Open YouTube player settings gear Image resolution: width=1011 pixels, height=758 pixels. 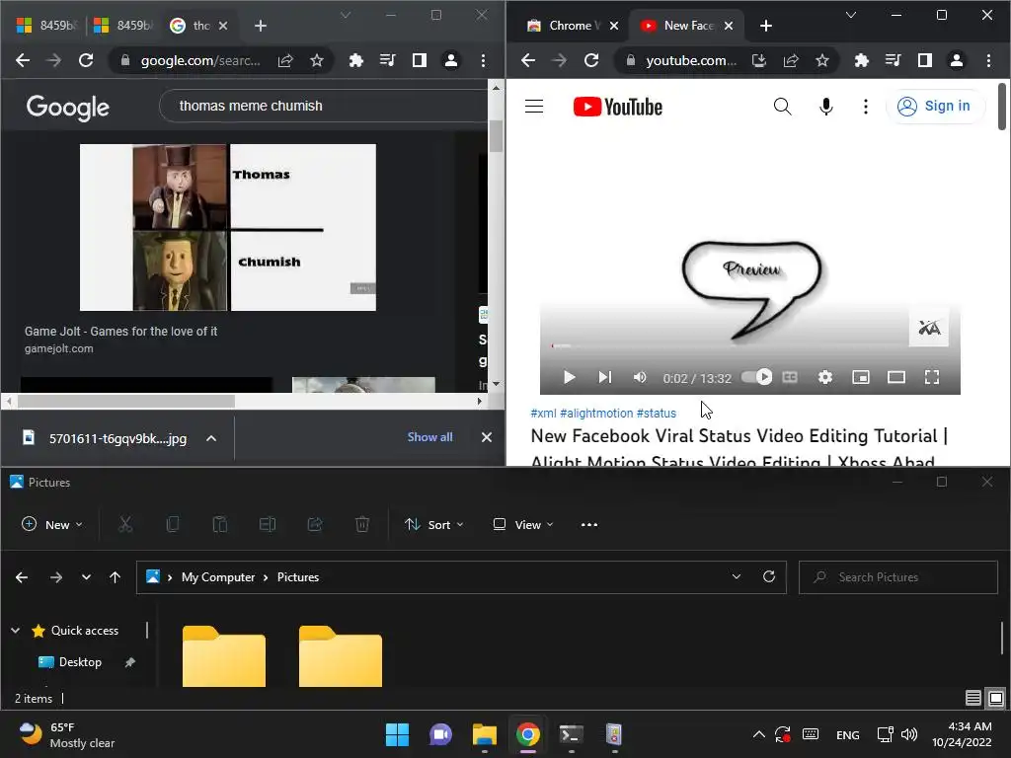click(x=825, y=377)
